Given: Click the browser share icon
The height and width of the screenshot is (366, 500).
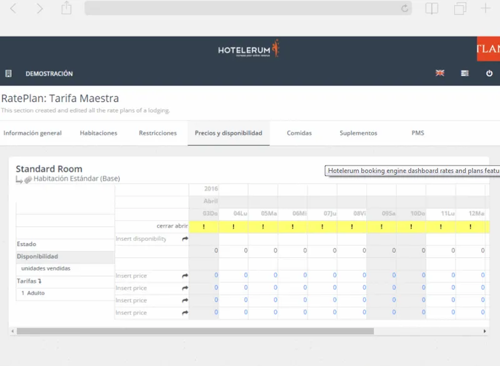Looking at the screenshot, I should click(66, 8).
